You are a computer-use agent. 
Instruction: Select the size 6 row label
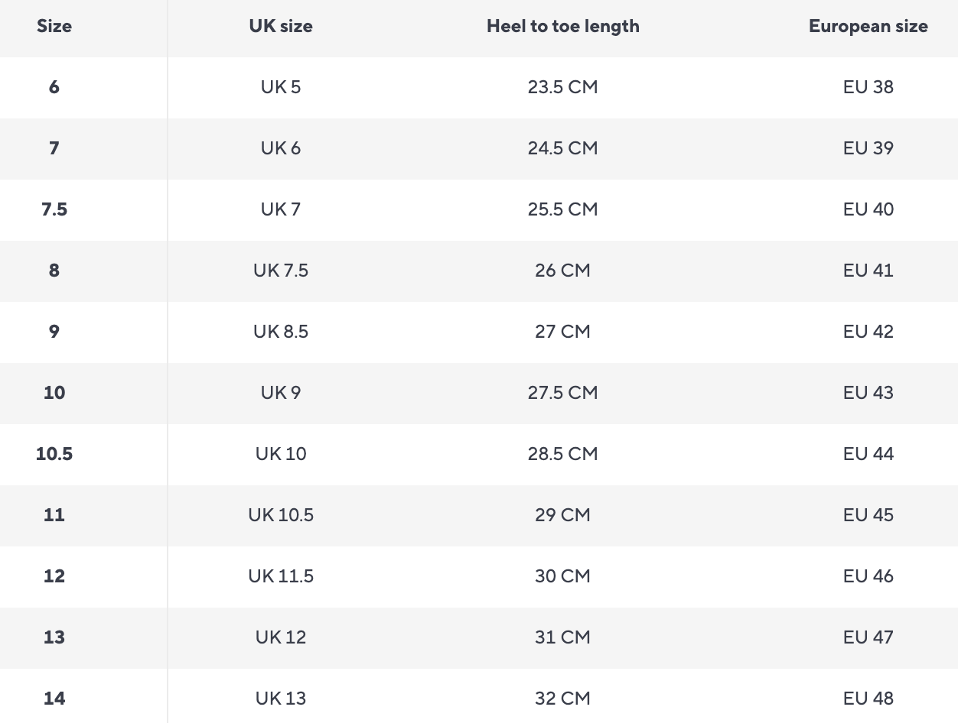pyautogui.click(x=54, y=87)
